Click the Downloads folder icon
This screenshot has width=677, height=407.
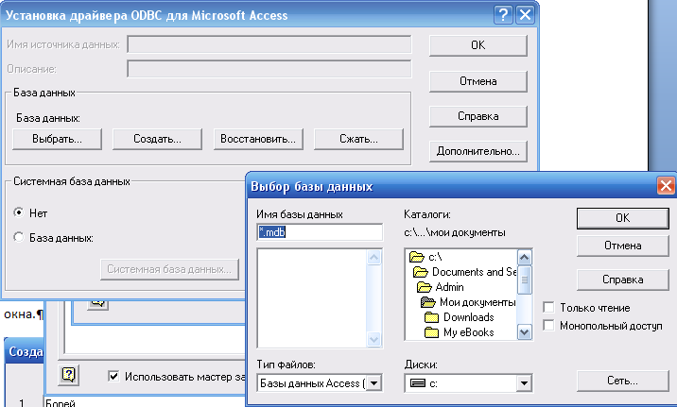pos(431,317)
